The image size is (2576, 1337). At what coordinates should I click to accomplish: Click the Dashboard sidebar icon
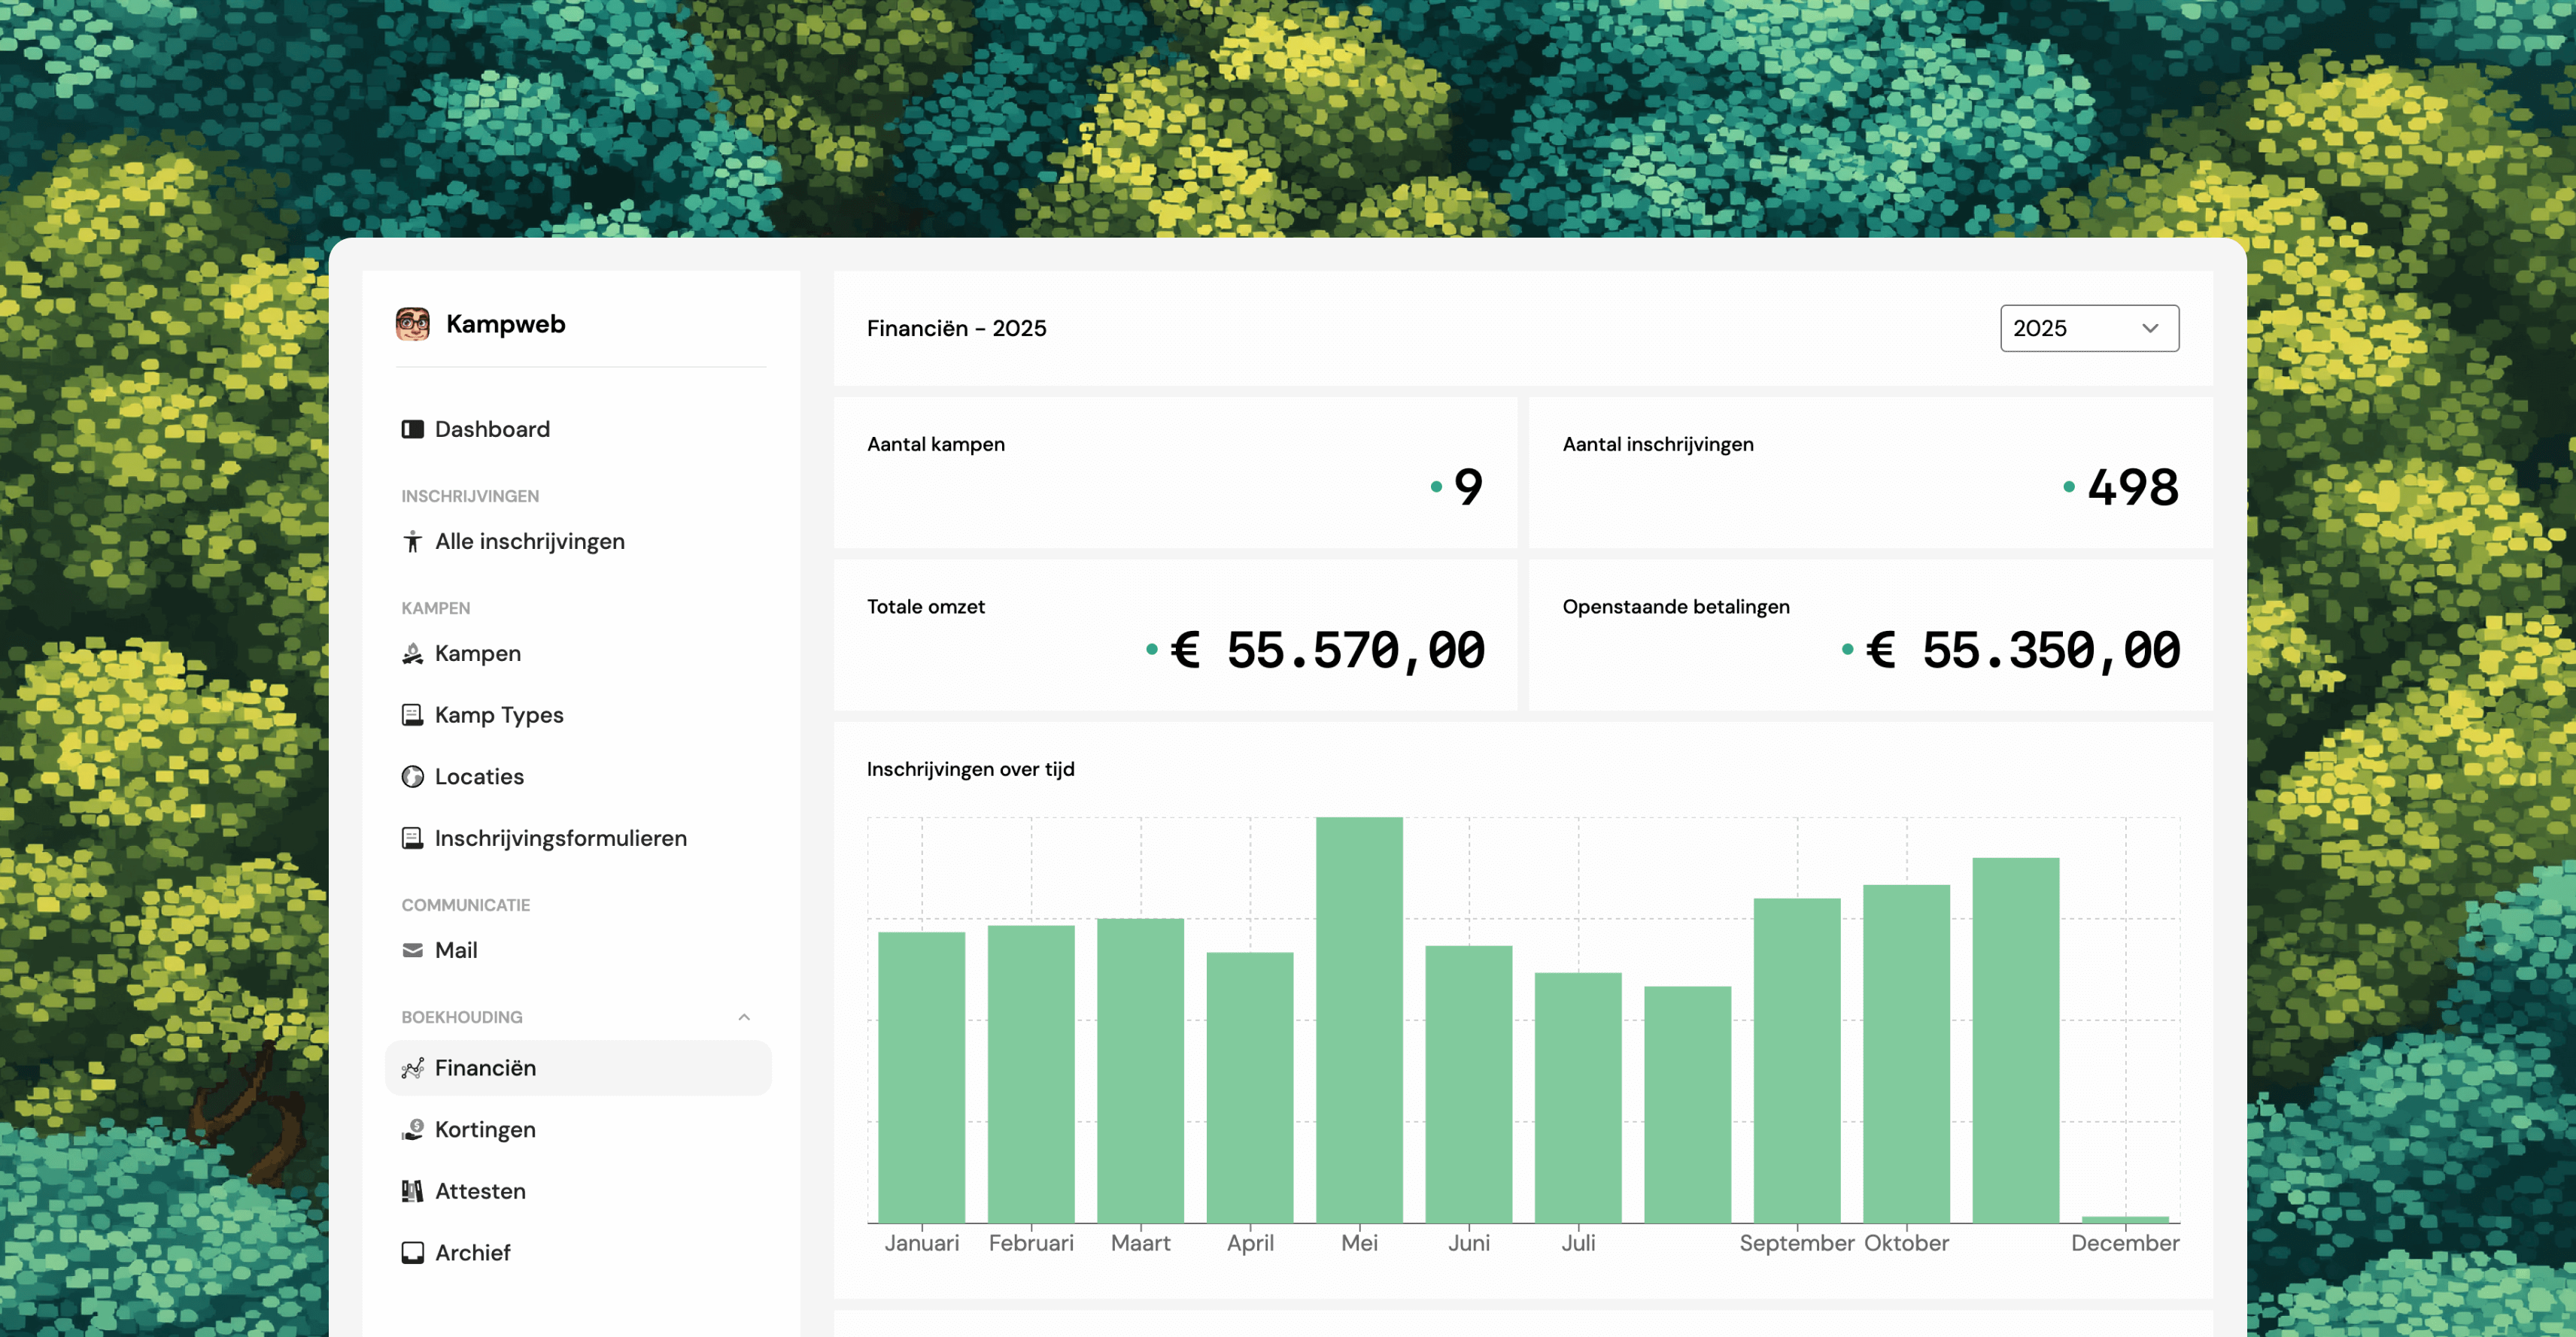tap(412, 429)
